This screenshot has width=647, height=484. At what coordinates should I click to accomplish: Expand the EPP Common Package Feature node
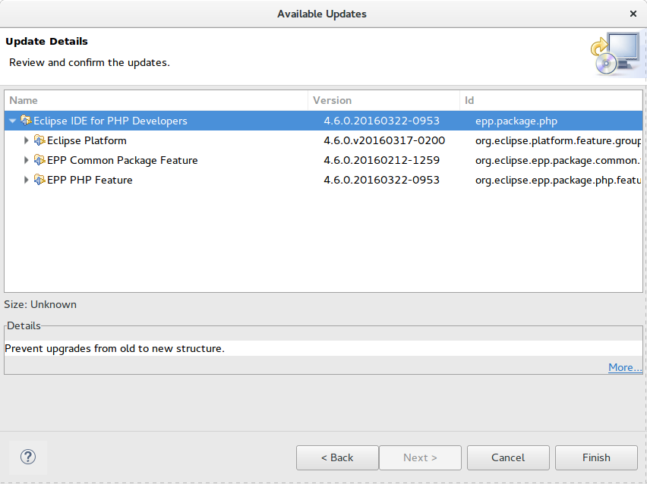(x=26, y=160)
